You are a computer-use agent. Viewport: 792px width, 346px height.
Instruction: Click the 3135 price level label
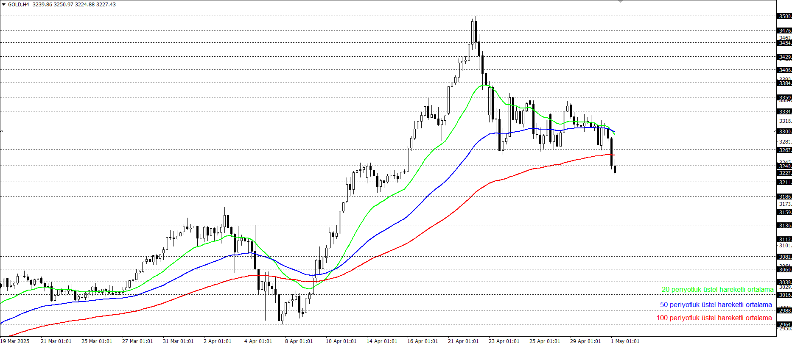(784, 225)
